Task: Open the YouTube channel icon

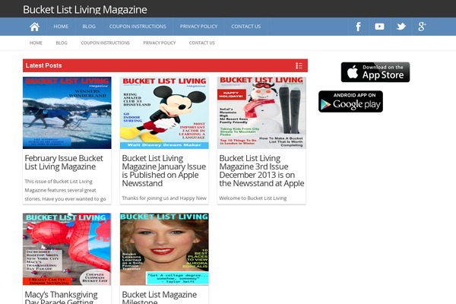Action: 379,27
